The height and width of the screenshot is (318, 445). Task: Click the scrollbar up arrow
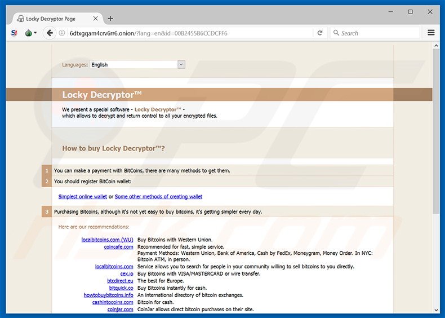coord(436,46)
